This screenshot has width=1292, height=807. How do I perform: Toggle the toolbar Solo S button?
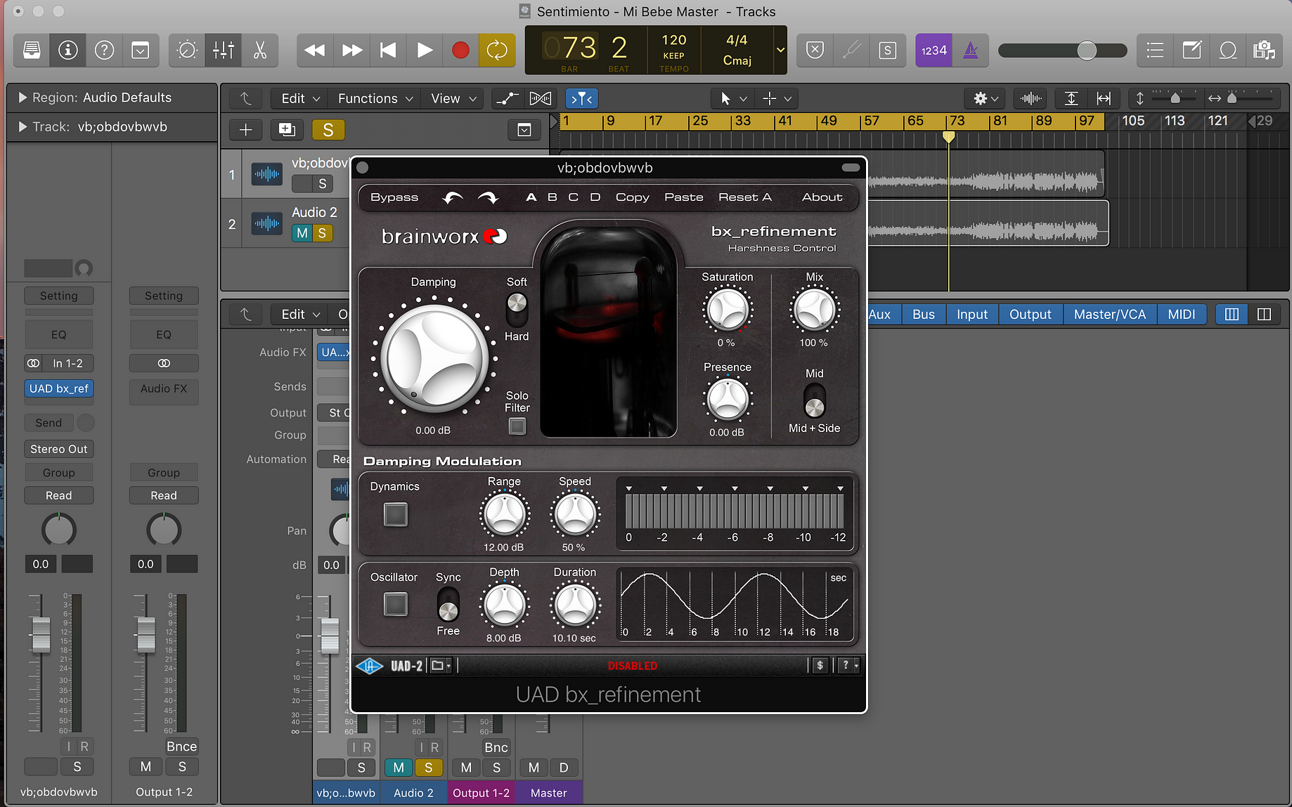click(888, 51)
